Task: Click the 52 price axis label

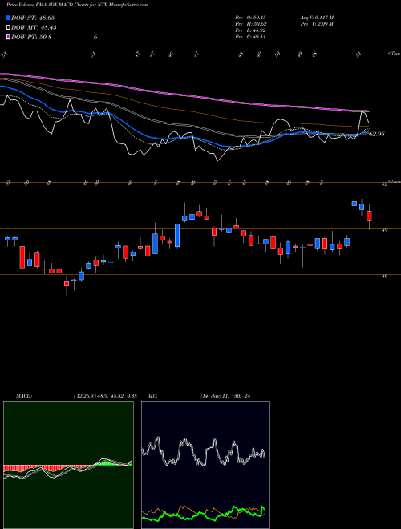Action: [x=384, y=184]
